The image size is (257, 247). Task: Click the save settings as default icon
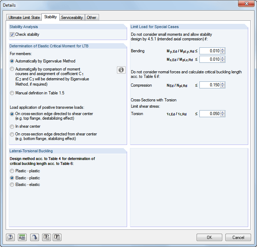pyautogui.click(x=57, y=237)
